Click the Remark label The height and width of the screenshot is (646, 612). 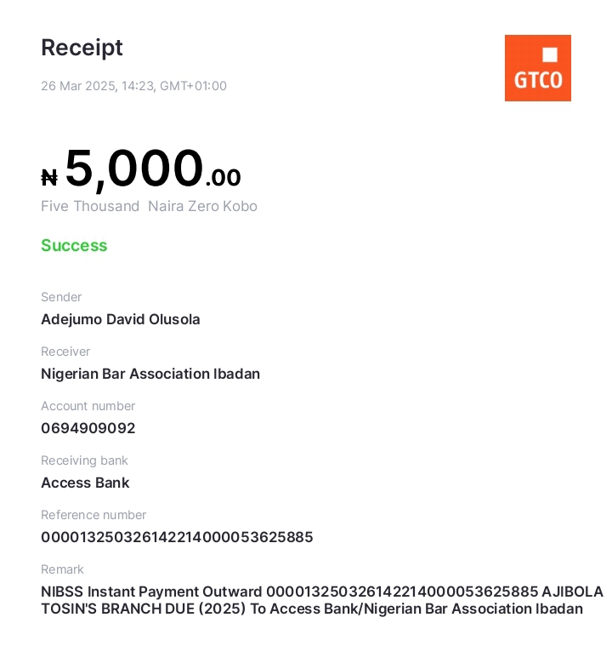coord(62,569)
